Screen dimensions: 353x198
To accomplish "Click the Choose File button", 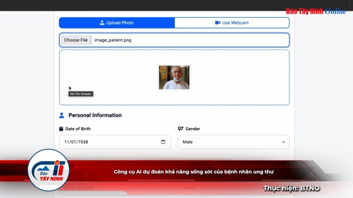I will 76,40.
